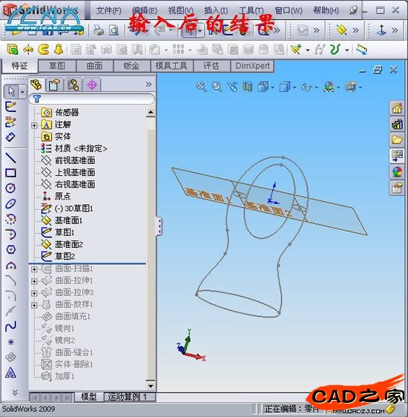Select the Ellipse sketch tool

tap(10, 203)
